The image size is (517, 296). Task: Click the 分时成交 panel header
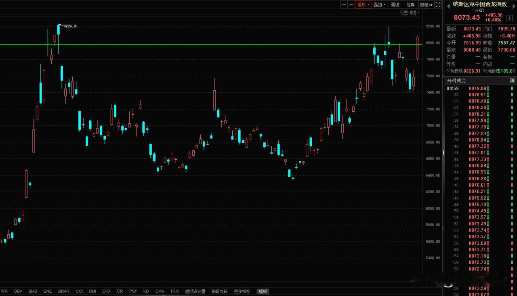[481, 81]
